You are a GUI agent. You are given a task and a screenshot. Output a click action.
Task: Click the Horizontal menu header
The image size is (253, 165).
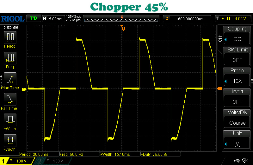[9, 27]
